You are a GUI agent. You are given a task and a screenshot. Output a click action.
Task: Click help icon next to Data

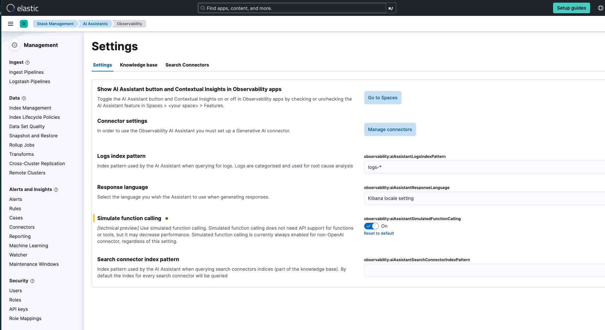click(x=24, y=98)
